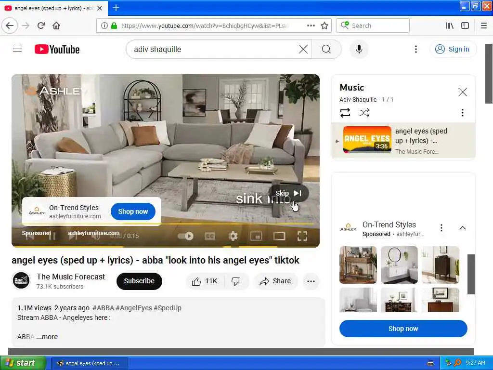Expand the description with ...more
The width and height of the screenshot is (493, 370).
pyautogui.click(x=47, y=337)
